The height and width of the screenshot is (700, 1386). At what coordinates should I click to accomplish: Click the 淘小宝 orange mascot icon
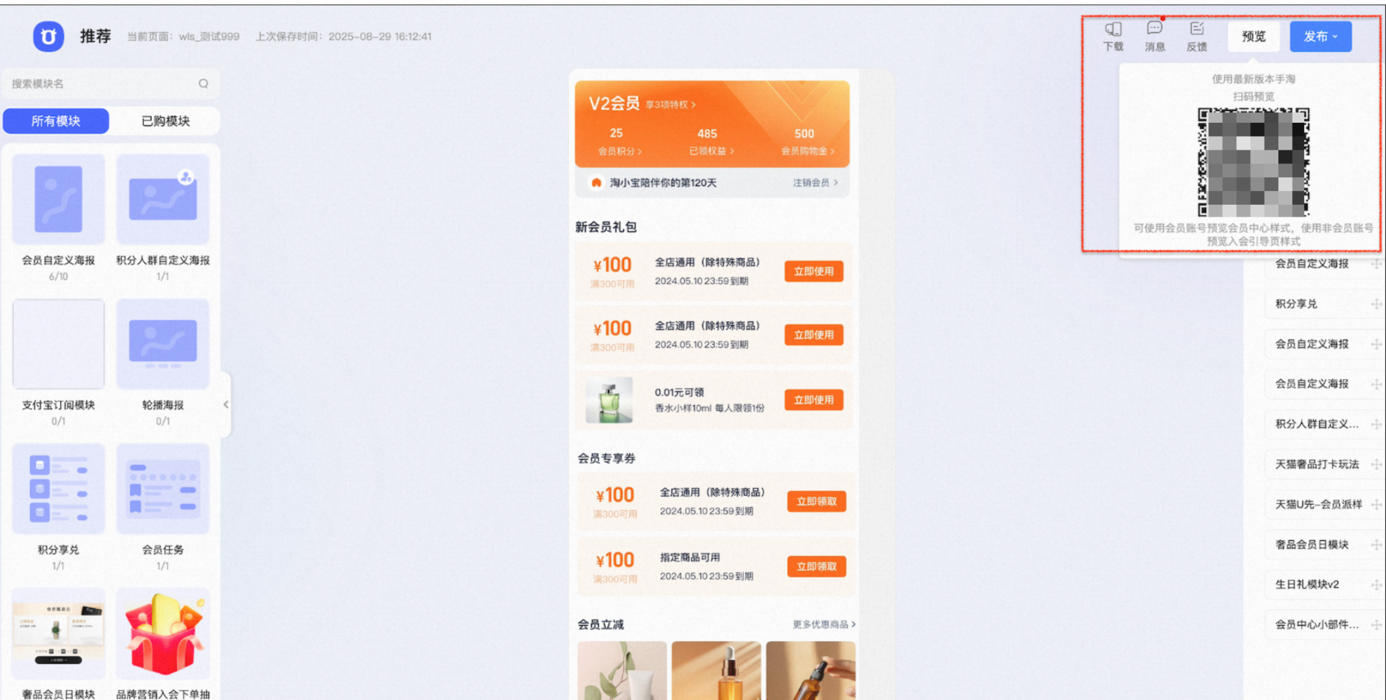[x=596, y=182]
